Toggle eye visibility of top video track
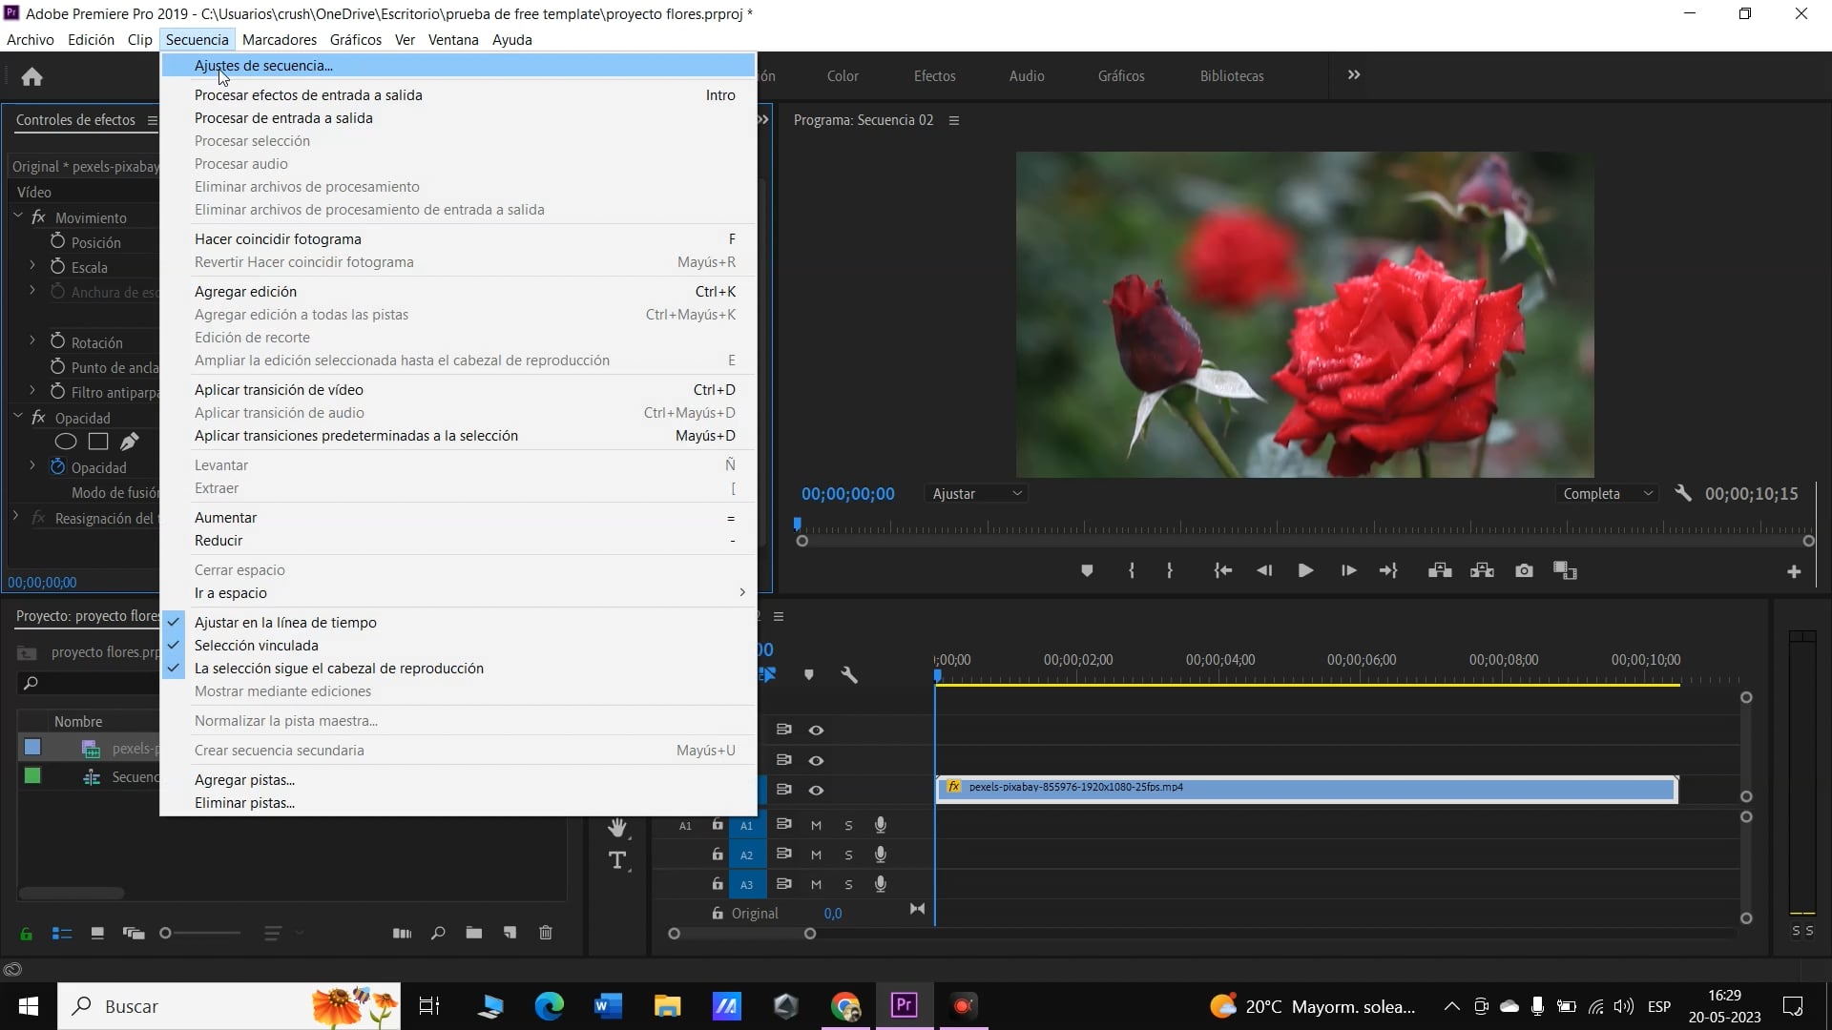Image resolution: width=1832 pixels, height=1030 pixels. pyautogui.click(x=816, y=730)
